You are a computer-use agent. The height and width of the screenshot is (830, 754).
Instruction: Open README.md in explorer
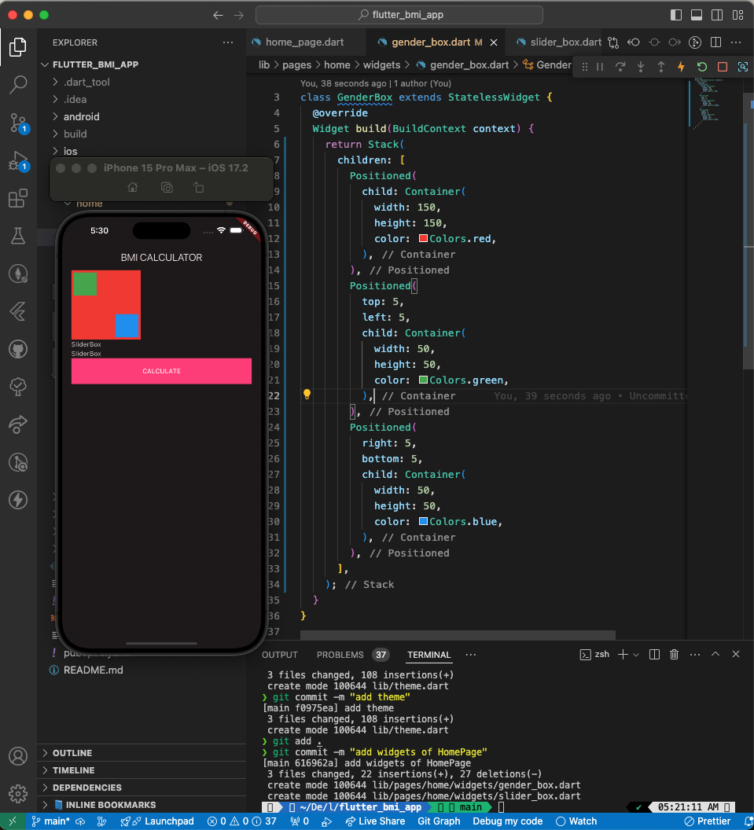click(x=94, y=670)
